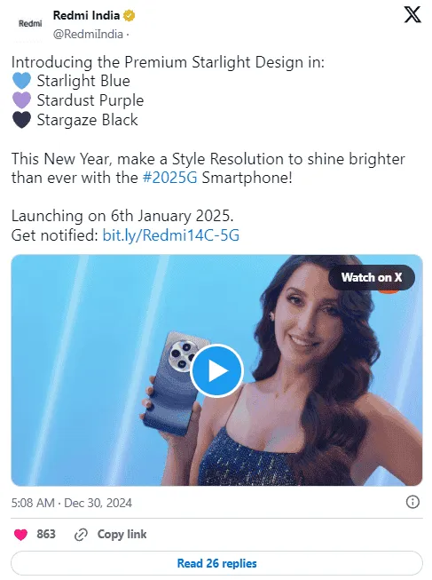
Task: Click the X logo icon
Action: click(x=412, y=15)
